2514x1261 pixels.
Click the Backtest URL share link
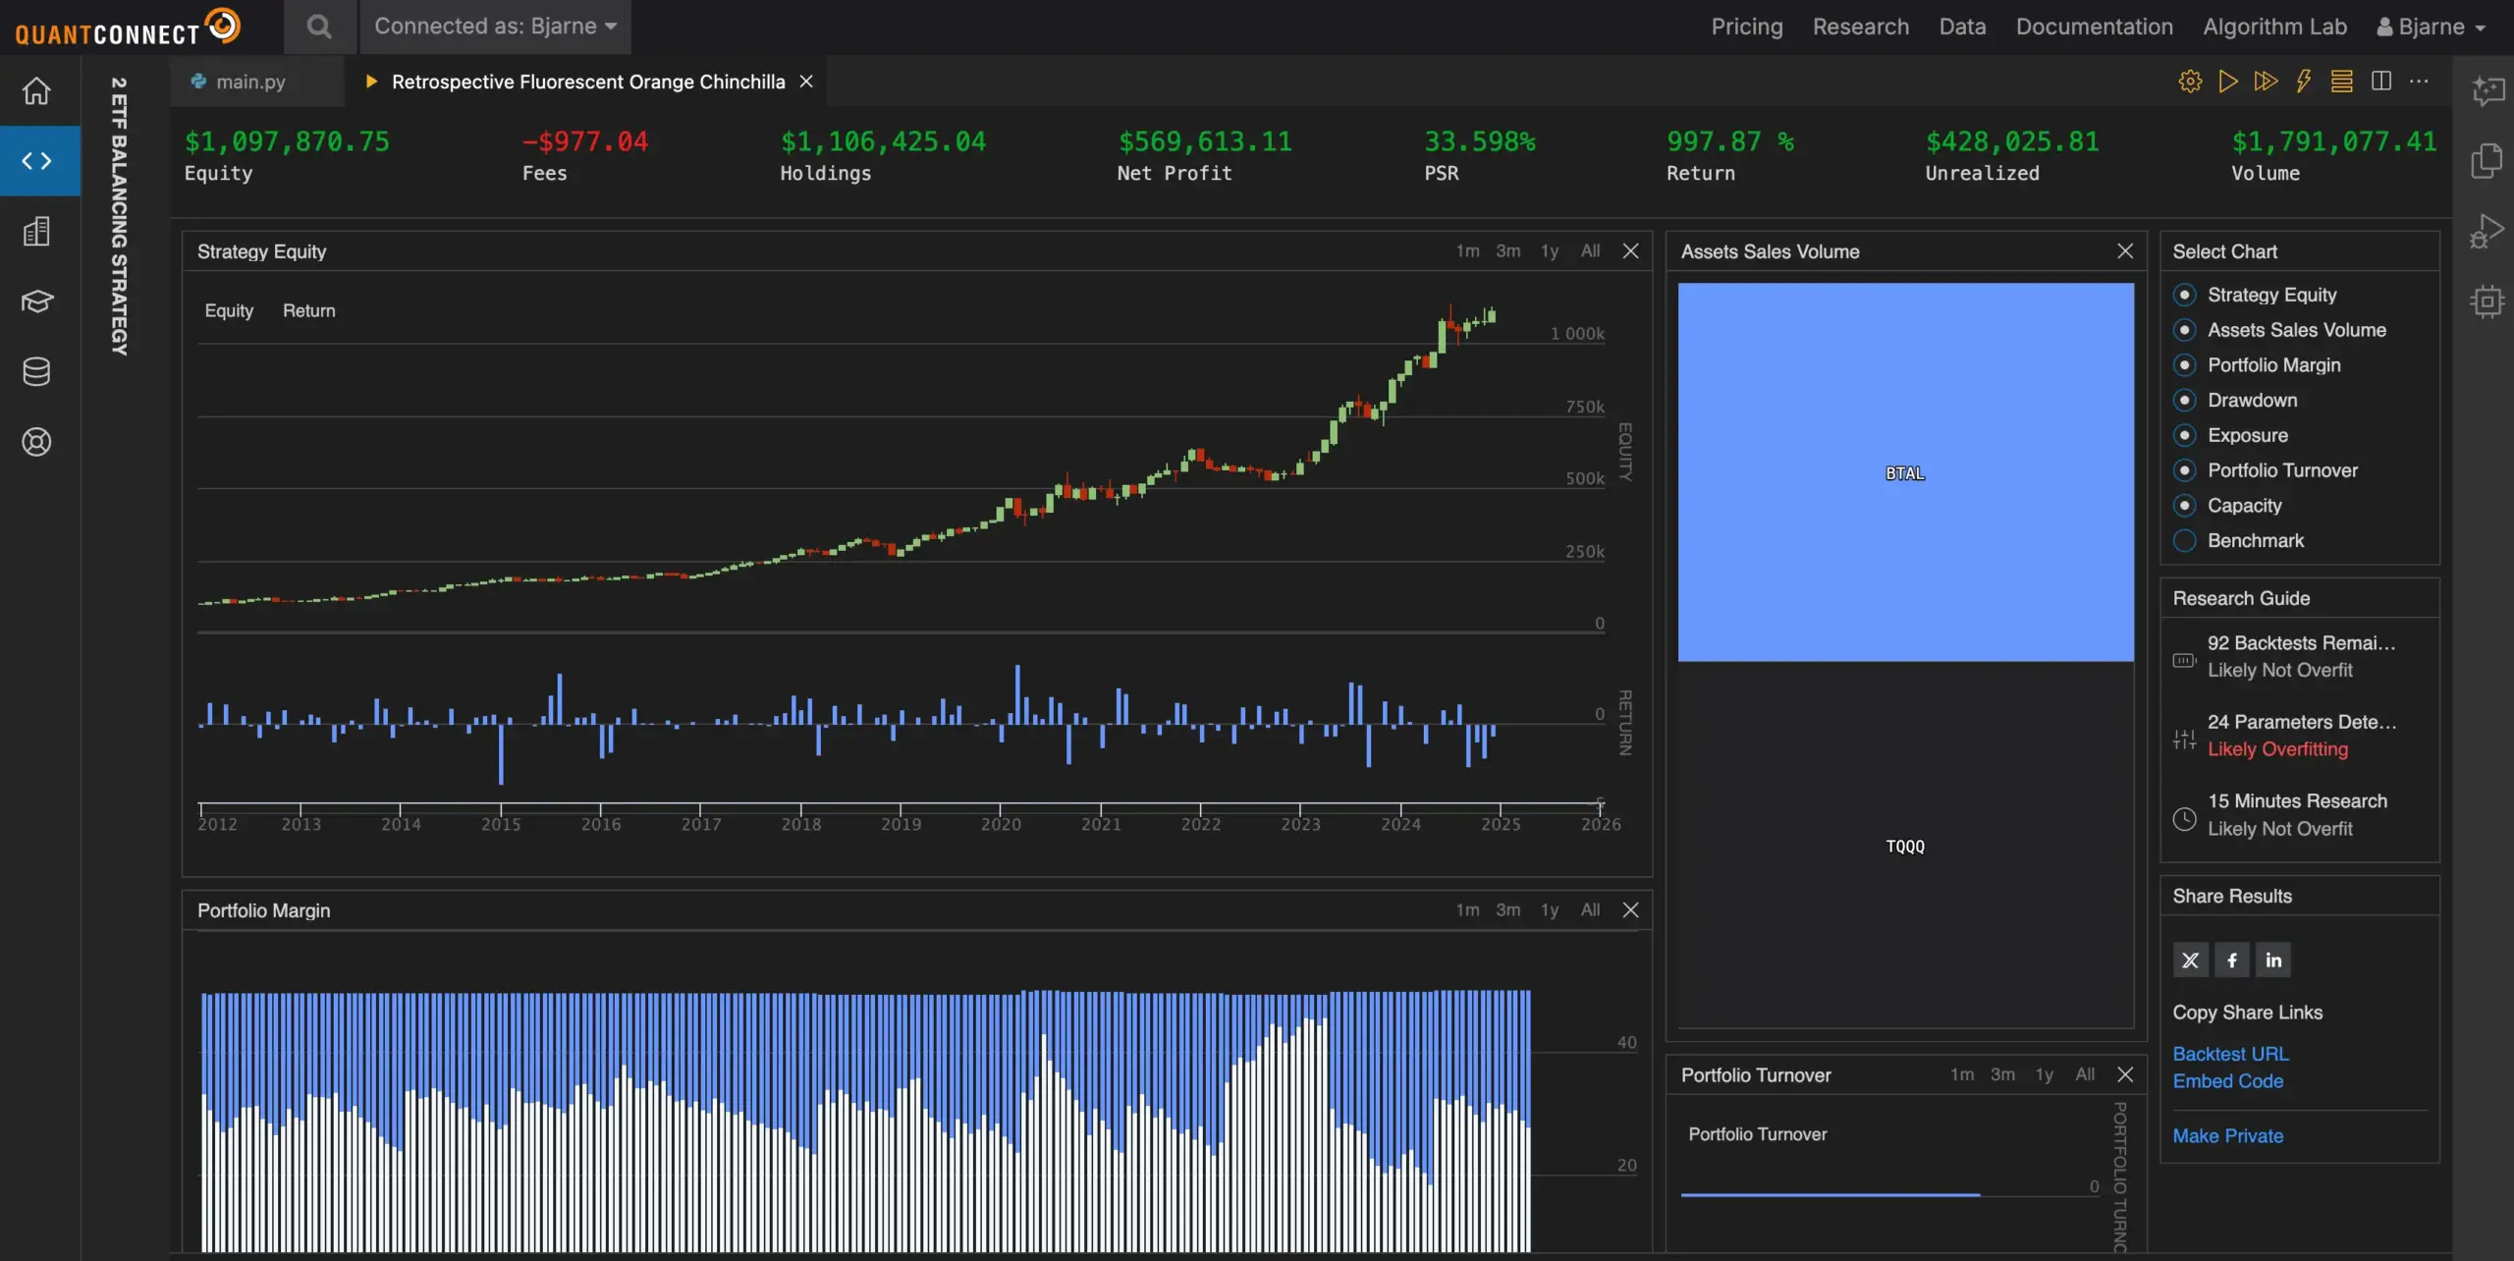[2230, 1053]
